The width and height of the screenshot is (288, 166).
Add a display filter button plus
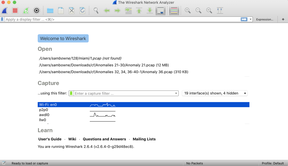point(283,19)
